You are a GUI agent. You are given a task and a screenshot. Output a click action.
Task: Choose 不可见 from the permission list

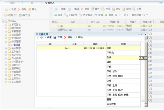123,53
